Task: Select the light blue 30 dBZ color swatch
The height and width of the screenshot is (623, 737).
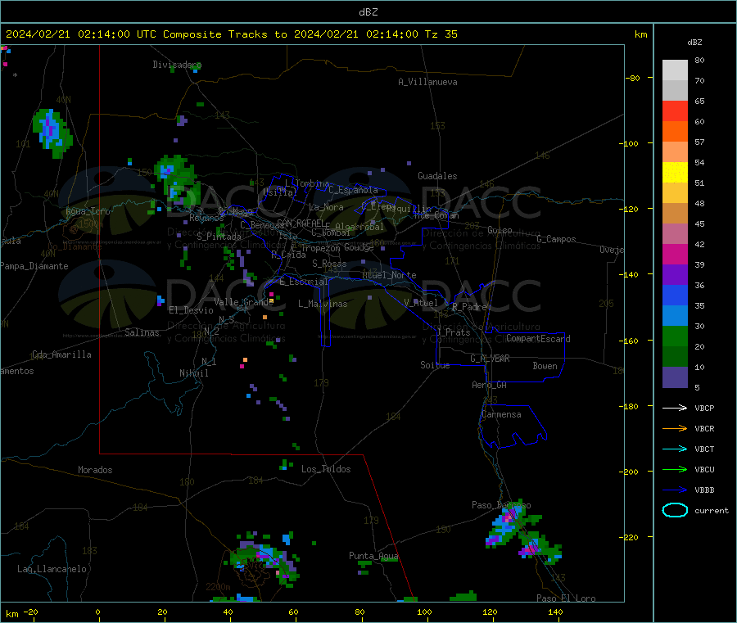Action: click(675, 315)
